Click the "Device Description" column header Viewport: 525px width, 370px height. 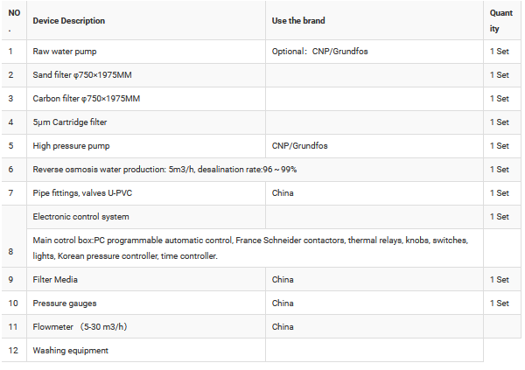(x=69, y=20)
